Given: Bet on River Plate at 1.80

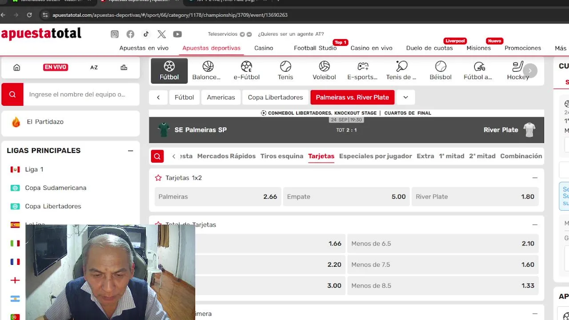Looking at the screenshot, I should tap(475, 196).
